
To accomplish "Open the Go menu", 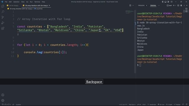I will click(x=27, y=2).
